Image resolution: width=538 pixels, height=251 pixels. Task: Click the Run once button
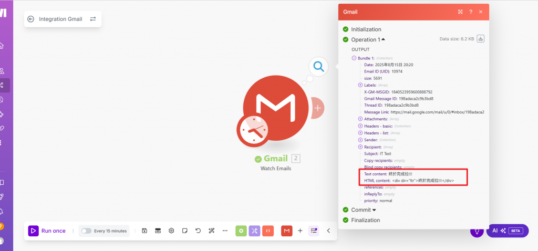(47, 231)
